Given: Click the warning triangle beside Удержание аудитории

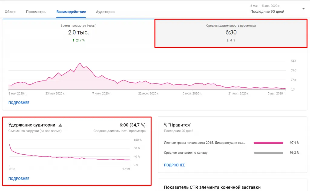Looking at the screenshot, I should [x=60, y=125].
